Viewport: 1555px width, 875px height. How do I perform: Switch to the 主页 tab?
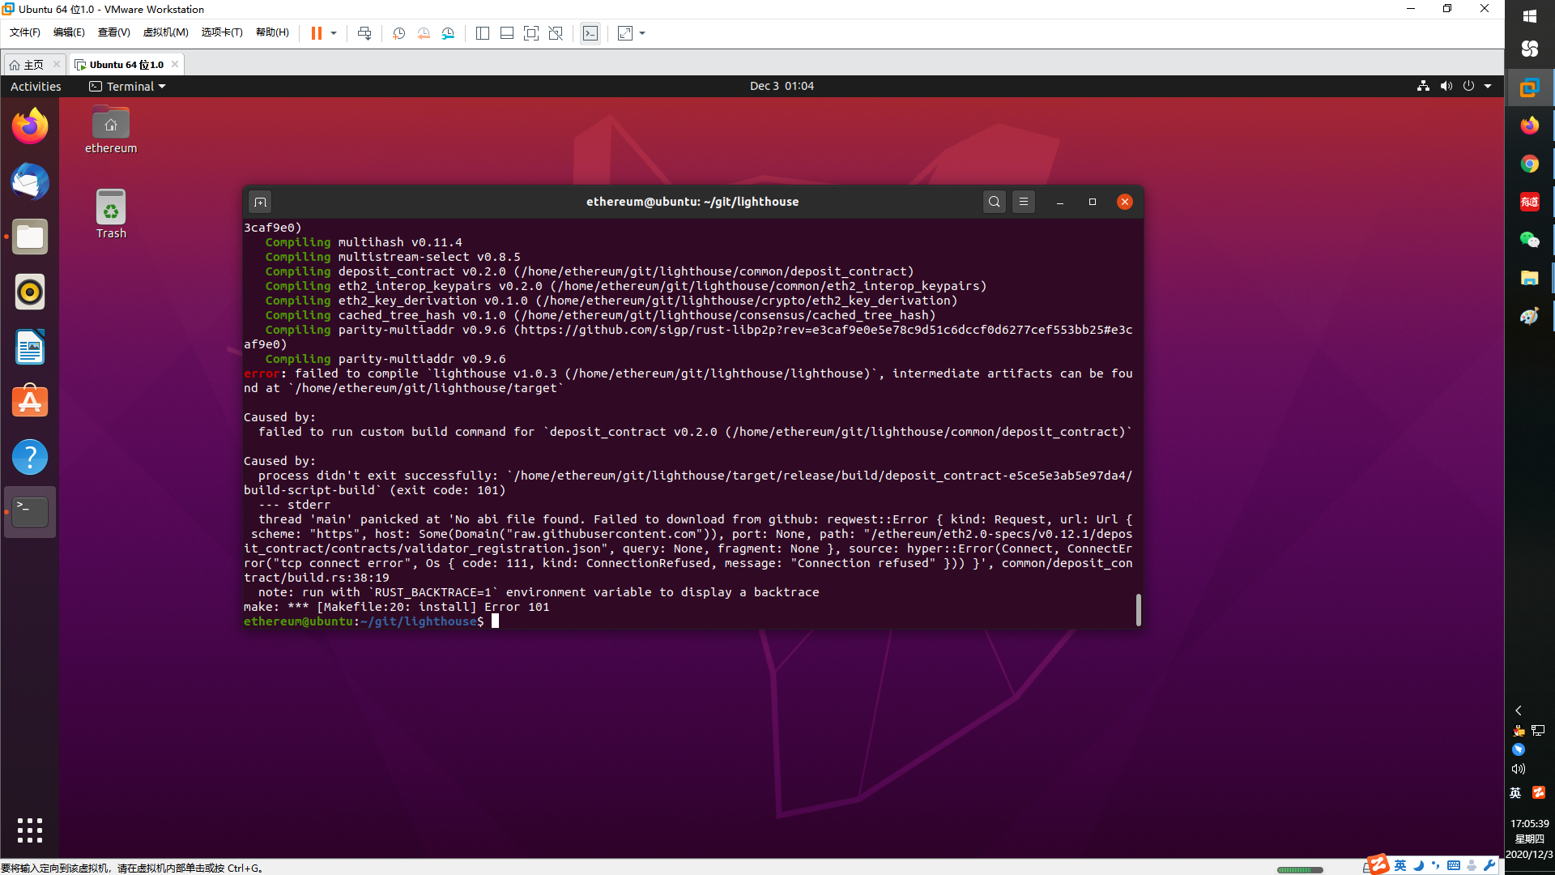point(32,64)
